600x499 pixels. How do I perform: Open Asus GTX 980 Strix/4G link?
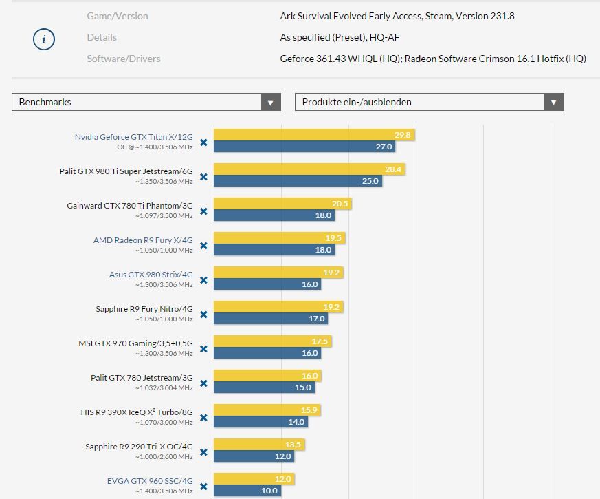(x=151, y=275)
